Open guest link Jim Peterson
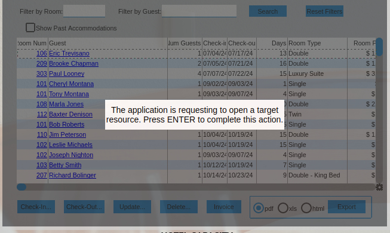Image resolution: width=390 pixels, height=233 pixels. click(x=67, y=134)
